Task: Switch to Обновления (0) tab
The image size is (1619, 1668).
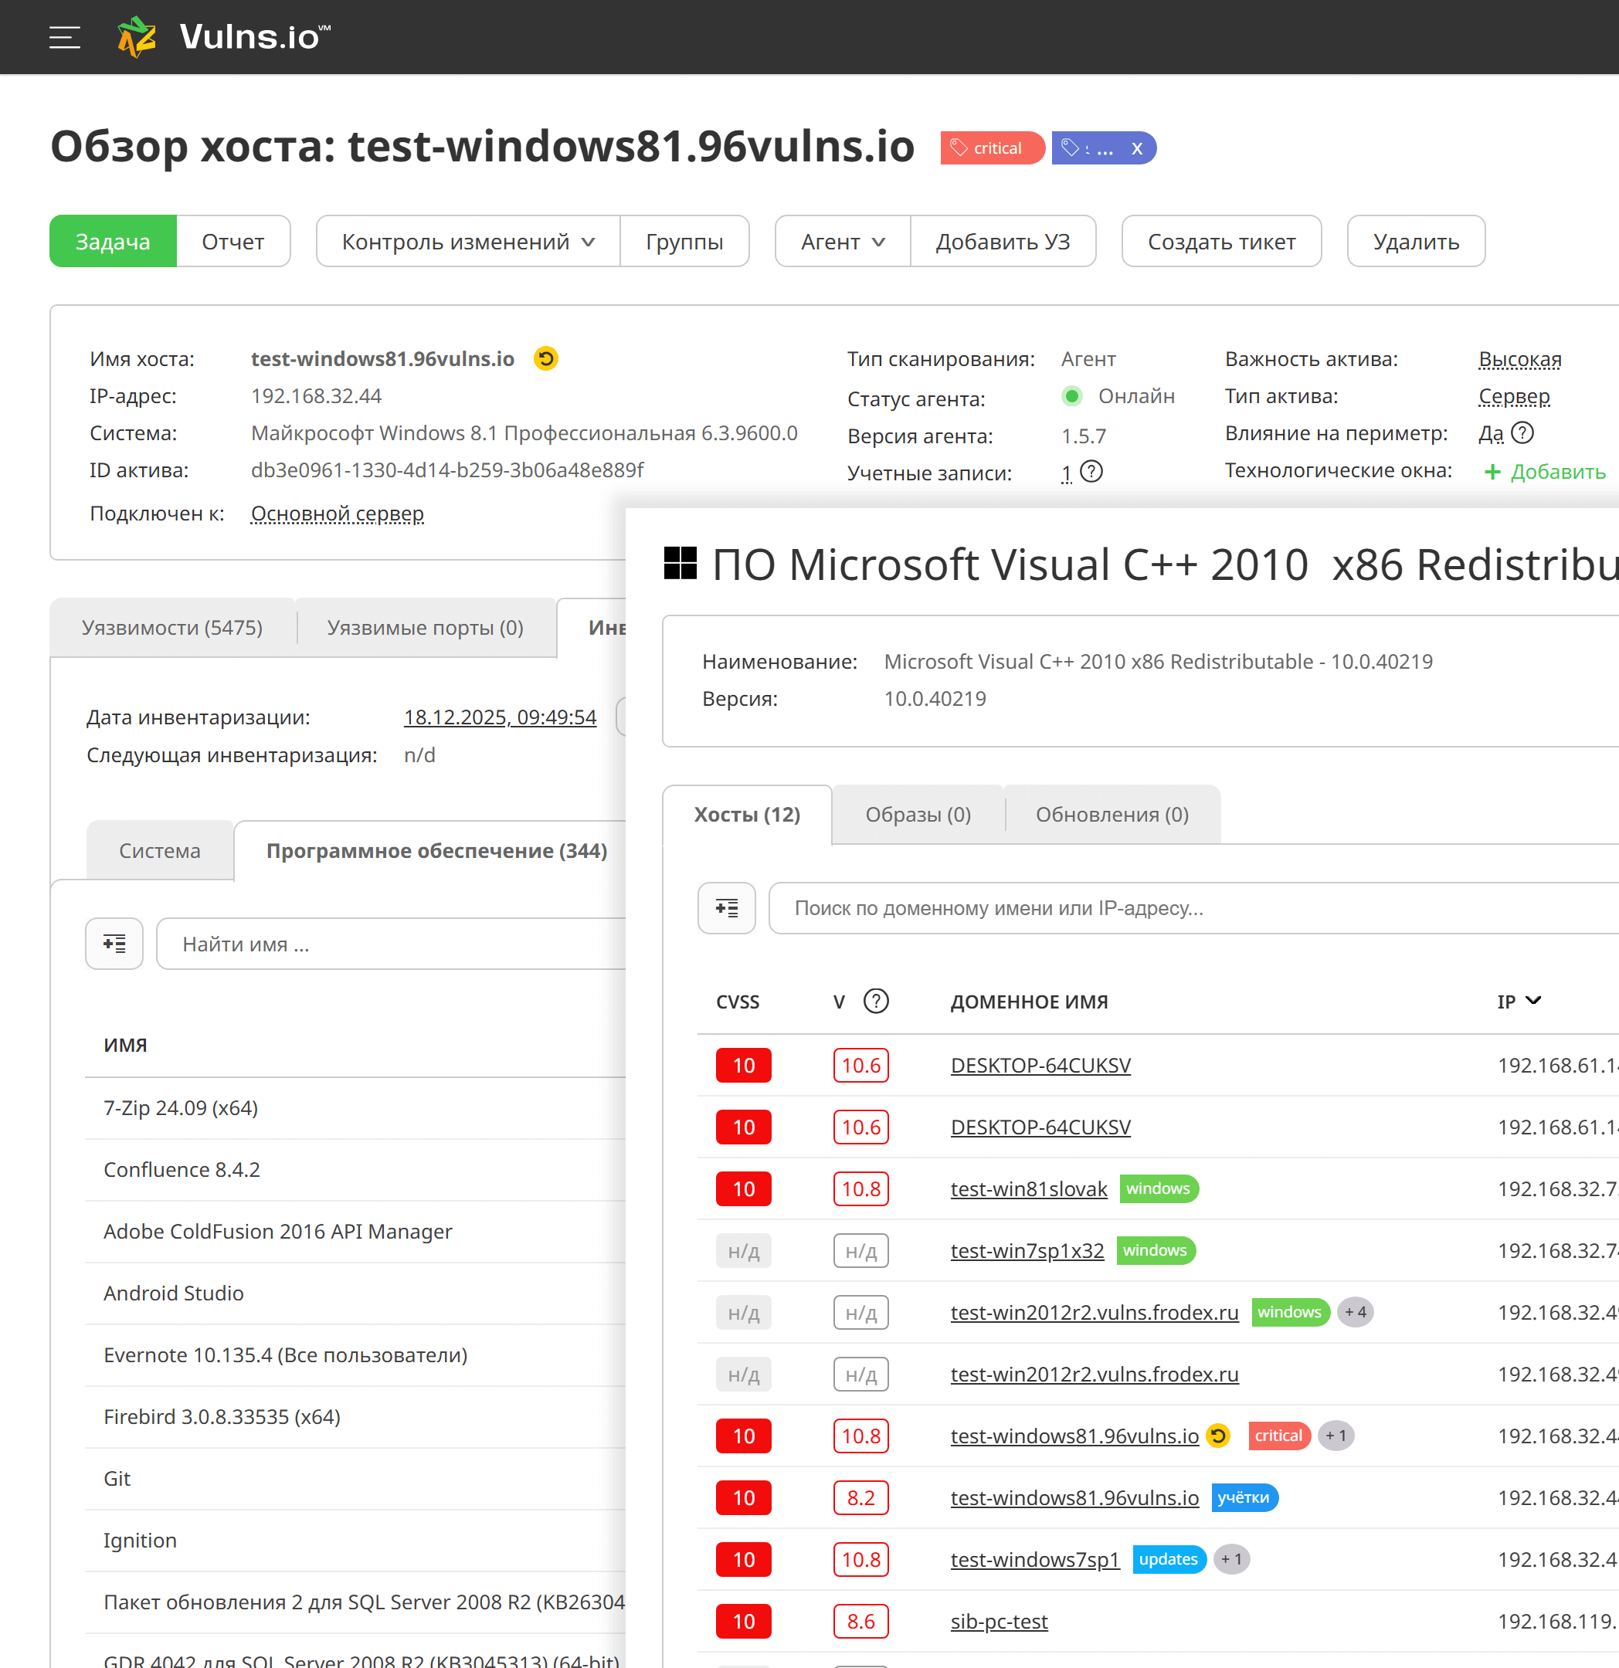Action: click(x=1111, y=815)
